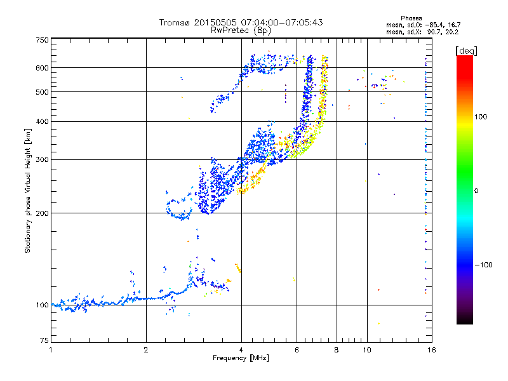508x381 pixels.
Task: Click the colorbar tick label '-100'
Action: click(x=483, y=265)
